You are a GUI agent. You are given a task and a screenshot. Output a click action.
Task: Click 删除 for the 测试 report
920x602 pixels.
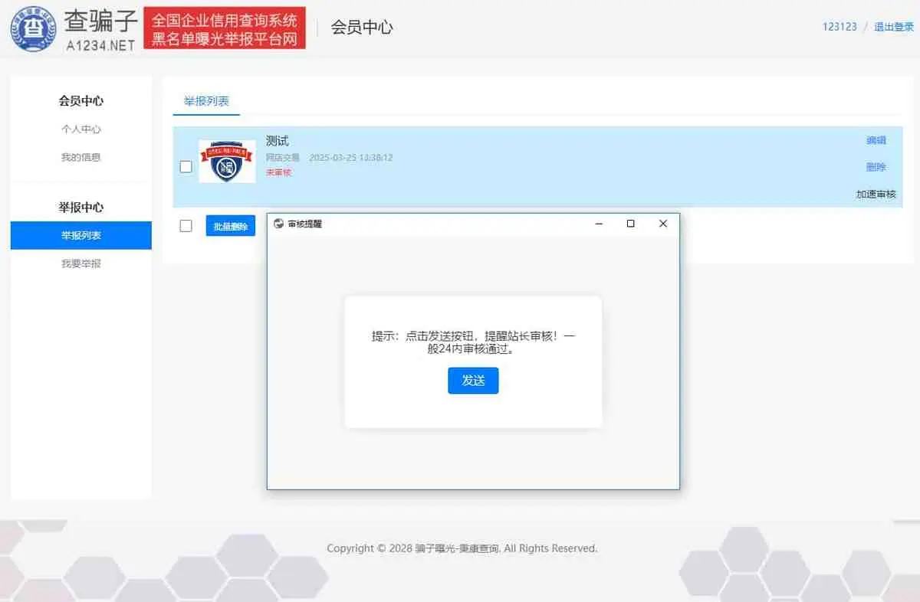point(876,167)
